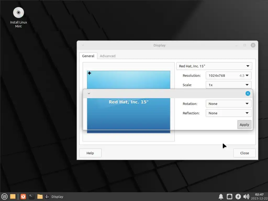The height and width of the screenshot is (201, 268).
Task: Click the Close button in Display window
Action: point(245,153)
